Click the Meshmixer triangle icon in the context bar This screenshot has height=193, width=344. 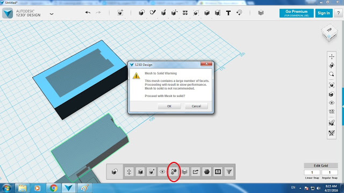coord(229,172)
